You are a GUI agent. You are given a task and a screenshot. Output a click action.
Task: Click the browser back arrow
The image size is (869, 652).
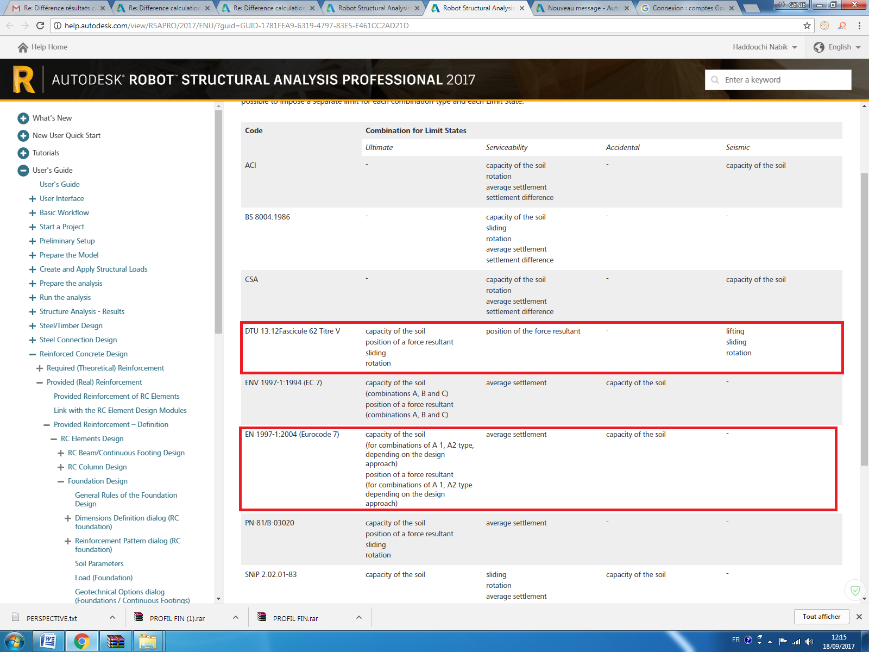(x=9, y=26)
